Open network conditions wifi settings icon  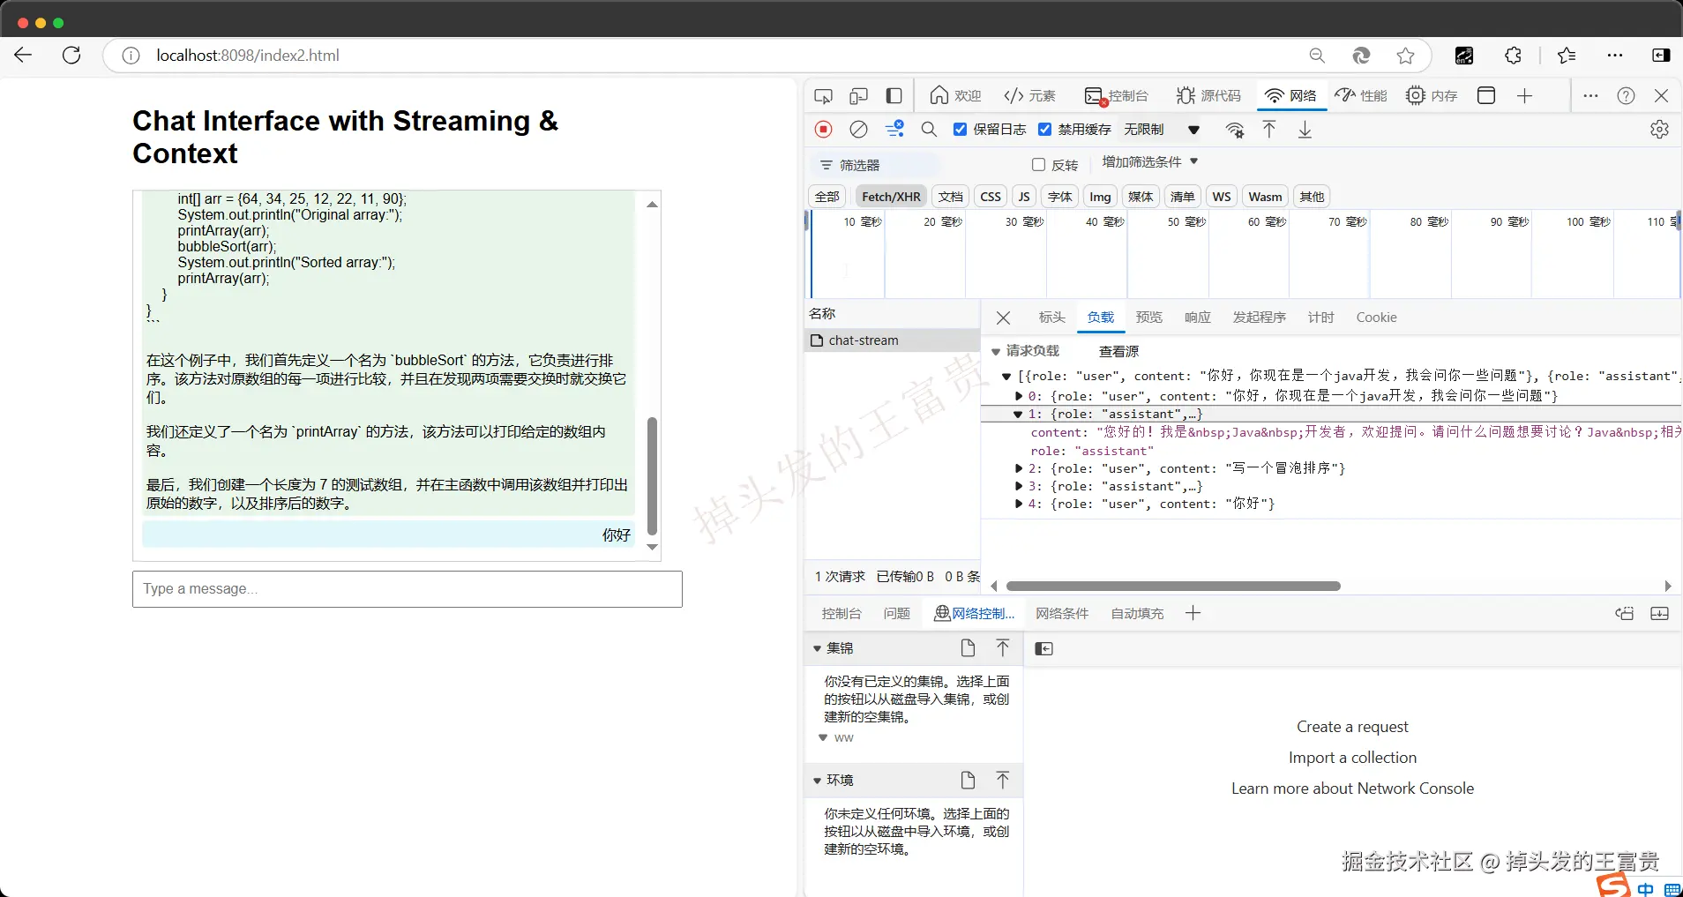coord(1235,130)
